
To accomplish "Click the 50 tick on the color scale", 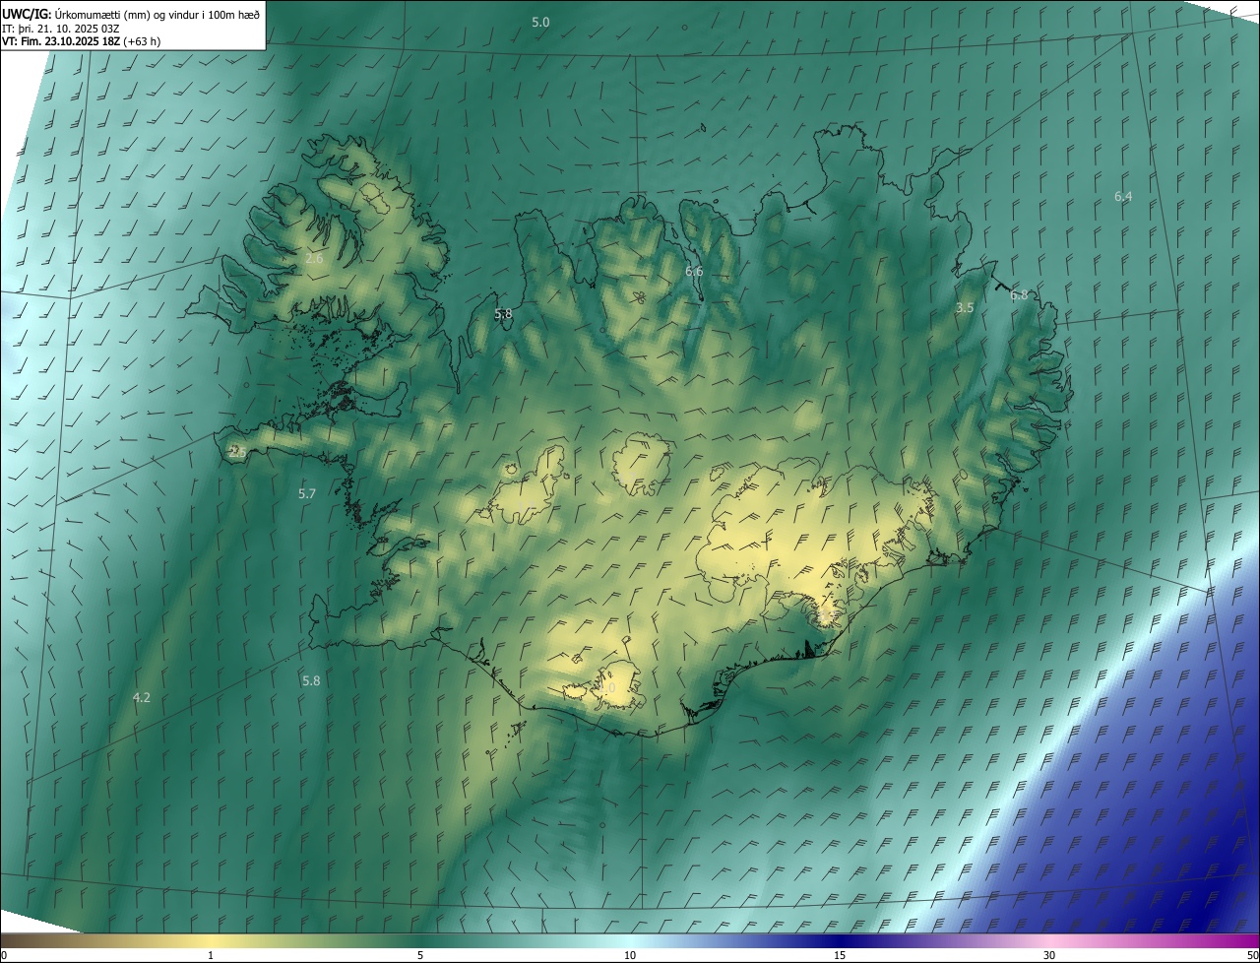I will coord(1252,956).
